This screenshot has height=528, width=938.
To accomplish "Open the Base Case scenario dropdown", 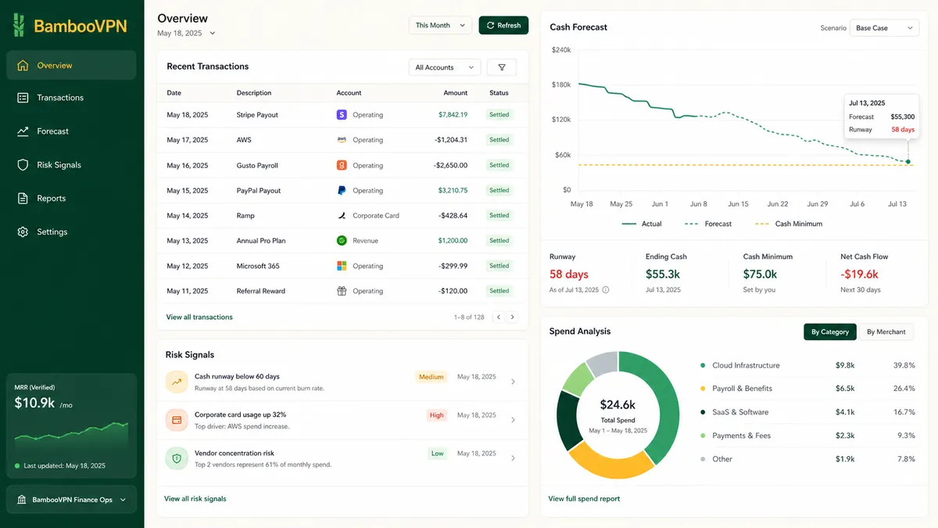I will pyautogui.click(x=884, y=28).
